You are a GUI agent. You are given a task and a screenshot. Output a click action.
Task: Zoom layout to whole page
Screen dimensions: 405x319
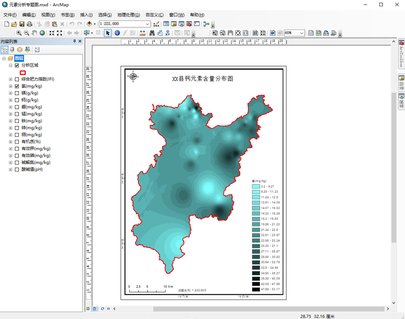(x=238, y=33)
